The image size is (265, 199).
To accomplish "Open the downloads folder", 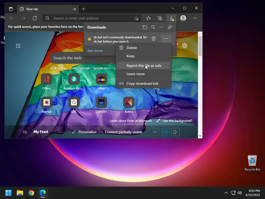I will (145, 27).
